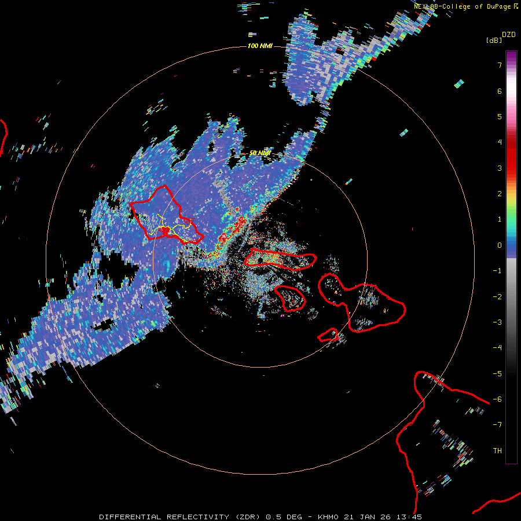521x521 pixels.
Task: Click the 100 NMI range ring label
Action: tap(260, 46)
